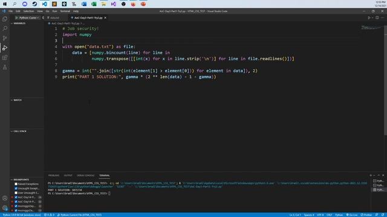This screenshot has height=217, width=387.
Task: Open the Source Control view
Action: click(5, 38)
